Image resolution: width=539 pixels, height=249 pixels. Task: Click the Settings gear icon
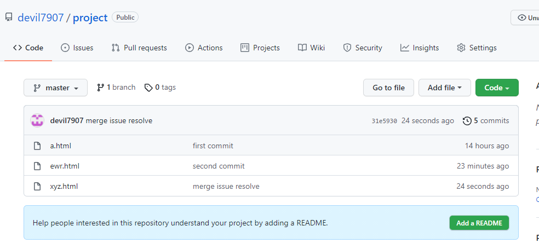point(461,48)
